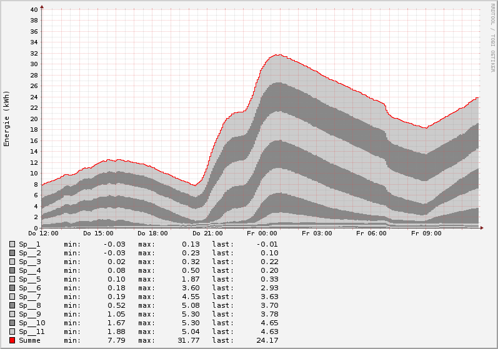The image size is (498, 349).
Task: Select the 'Fr 00:00' time axis label
Action: pyautogui.click(x=261, y=233)
